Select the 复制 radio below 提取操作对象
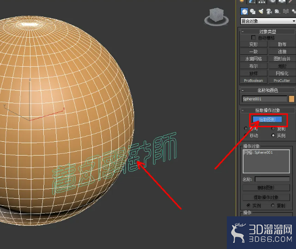Image resolution: width=296 pixels, height=249 pixels. pyautogui.click(x=272, y=205)
